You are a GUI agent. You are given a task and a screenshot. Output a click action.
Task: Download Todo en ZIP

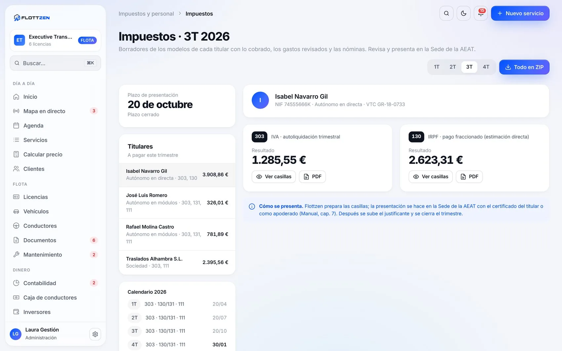click(x=524, y=67)
